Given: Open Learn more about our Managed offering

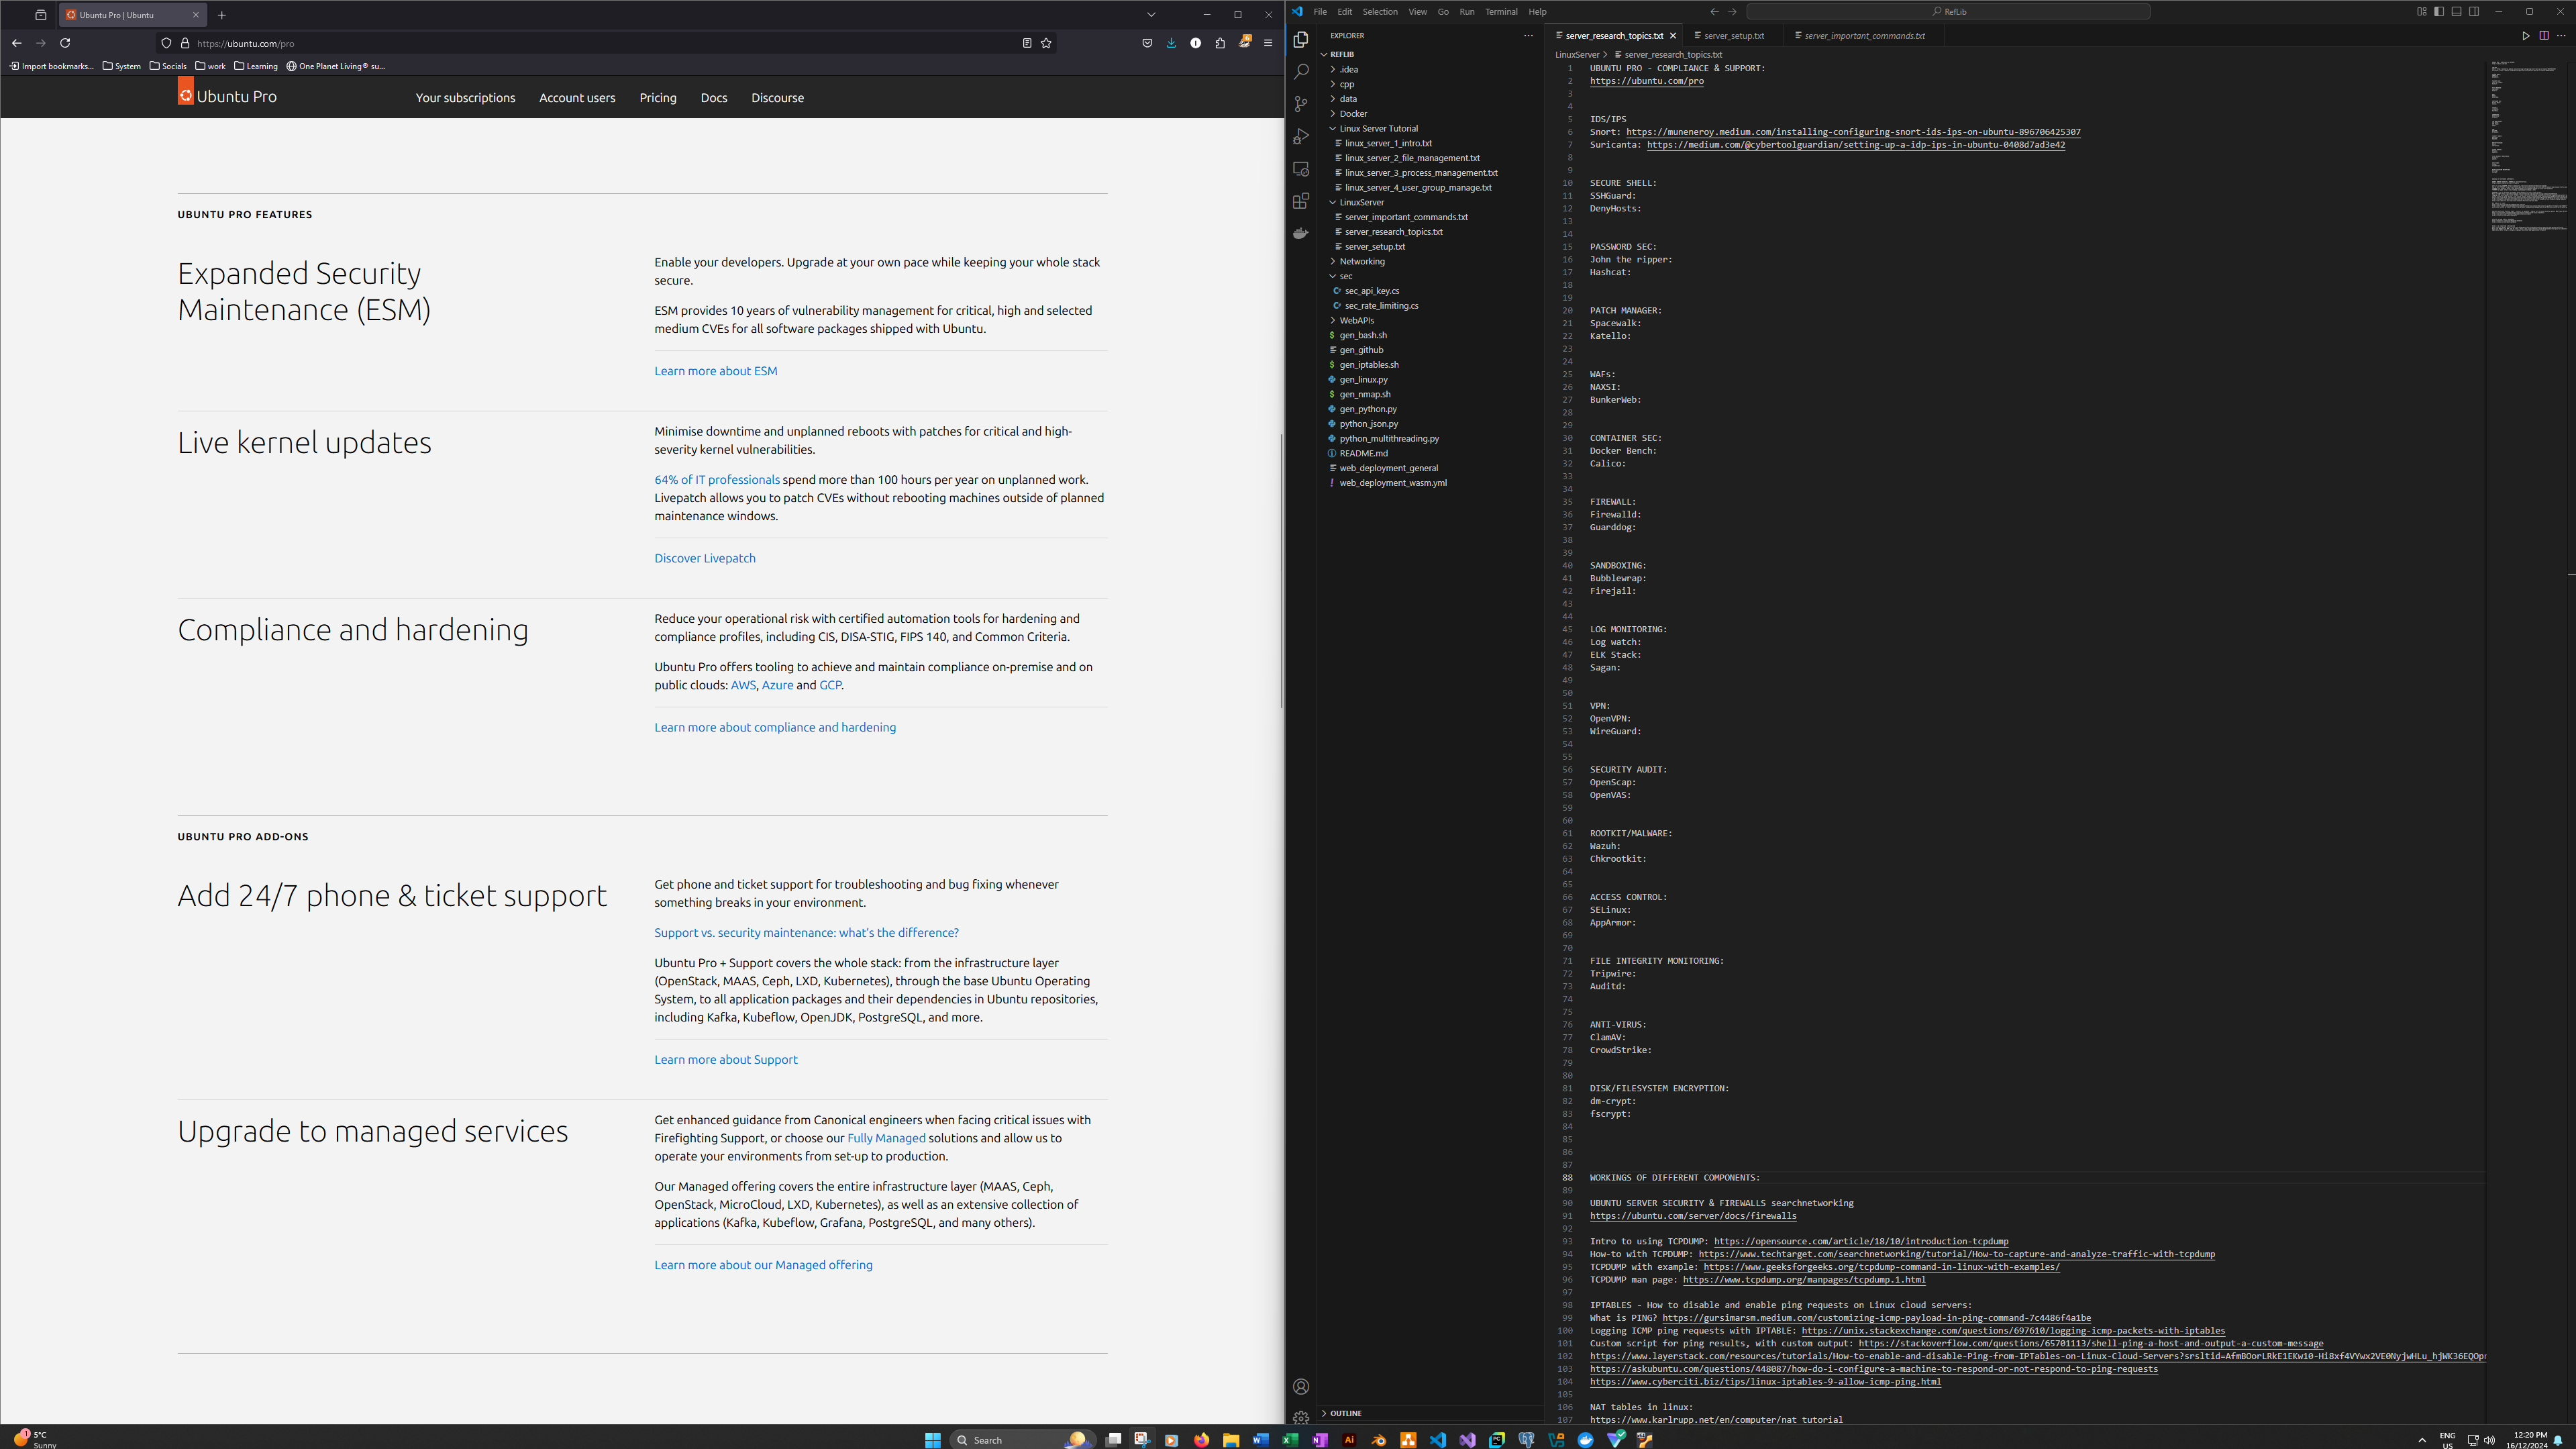Looking at the screenshot, I should click(763, 1265).
